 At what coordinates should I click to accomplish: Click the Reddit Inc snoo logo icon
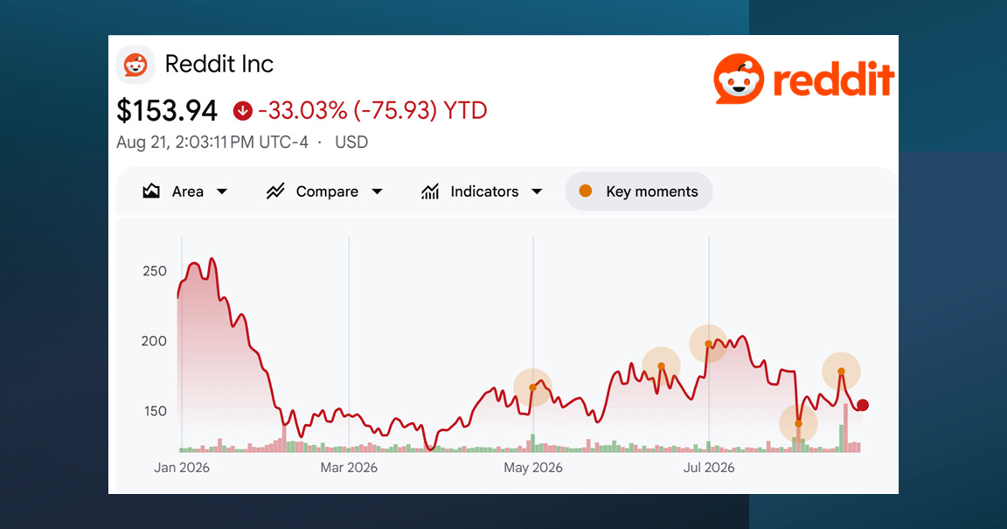point(135,65)
